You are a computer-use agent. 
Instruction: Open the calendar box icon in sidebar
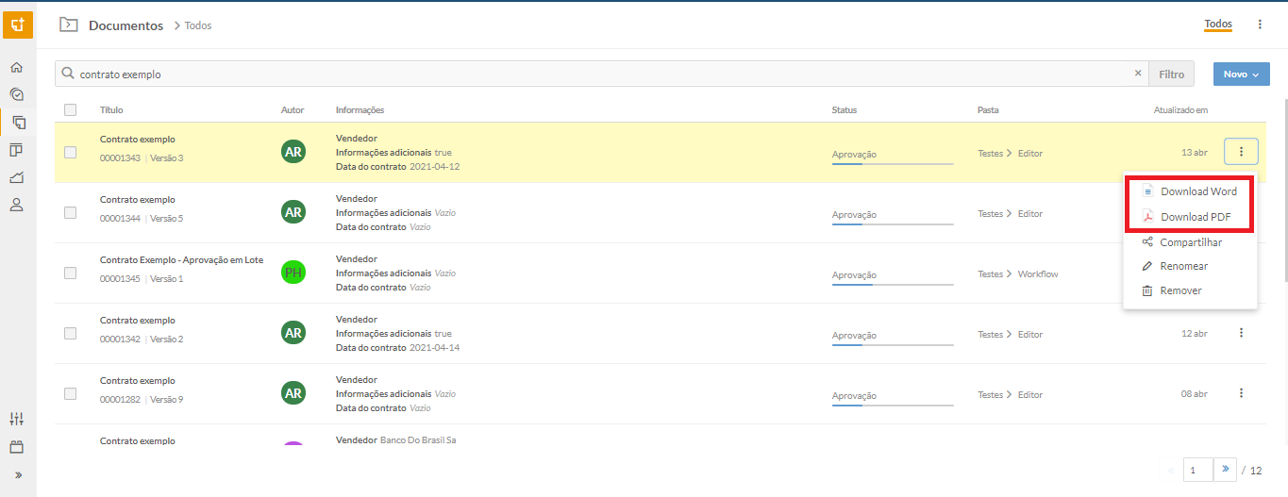click(x=16, y=447)
